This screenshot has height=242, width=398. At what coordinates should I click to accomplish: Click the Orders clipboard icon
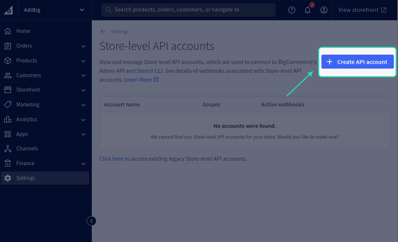(x=8, y=46)
